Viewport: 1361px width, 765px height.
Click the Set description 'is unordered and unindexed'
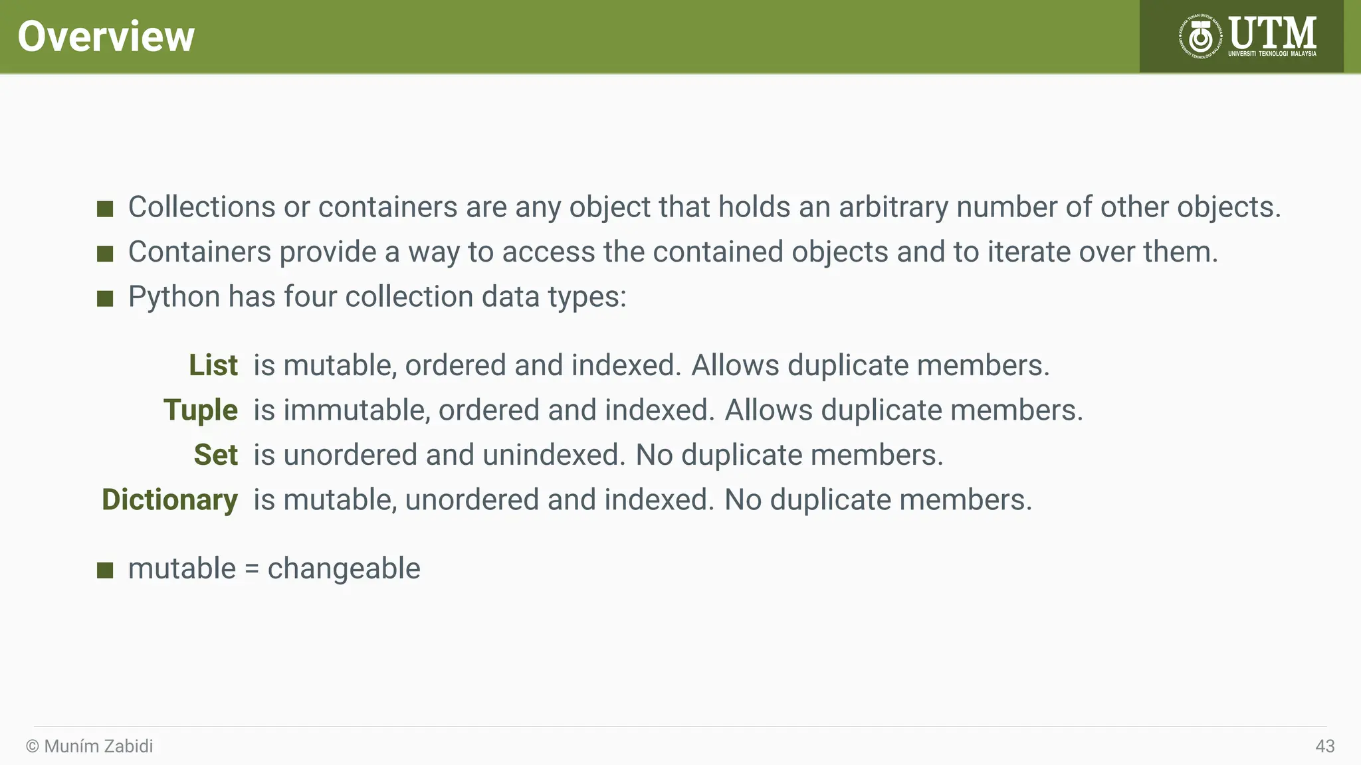coord(439,455)
